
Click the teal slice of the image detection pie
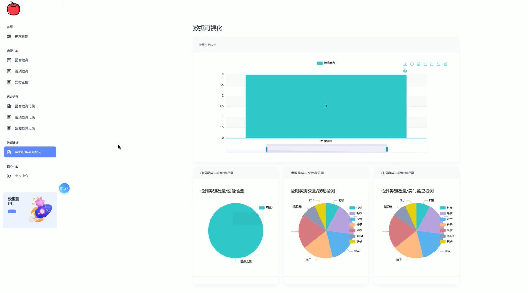pos(236,230)
